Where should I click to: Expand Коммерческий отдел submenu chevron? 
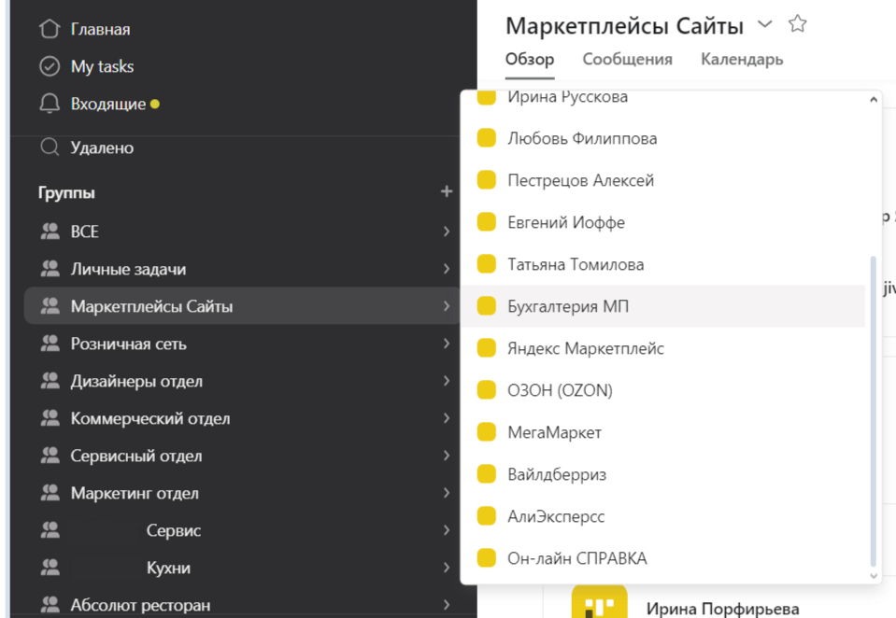[447, 418]
